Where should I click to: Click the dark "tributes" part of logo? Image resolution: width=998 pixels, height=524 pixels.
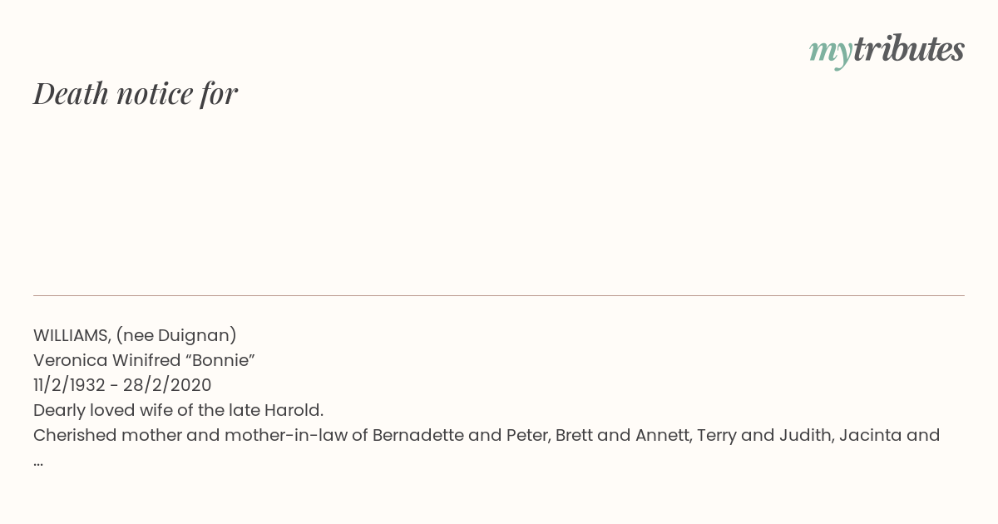pos(909,49)
